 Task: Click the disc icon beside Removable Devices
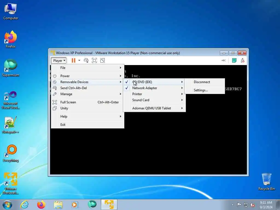[55, 82]
